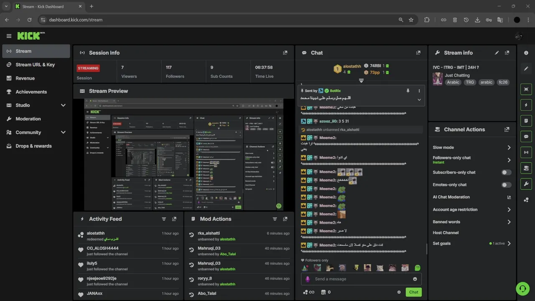
Task: Open browser downloads icon
Action: coord(477,20)
